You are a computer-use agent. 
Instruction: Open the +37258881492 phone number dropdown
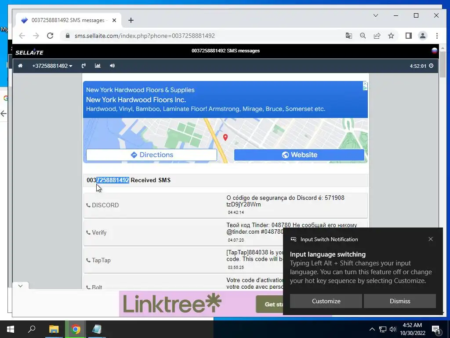point(52,66)
